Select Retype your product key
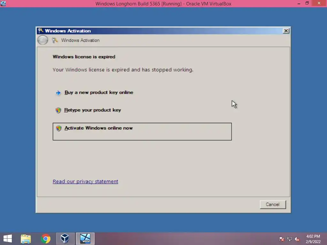Image resolution: width=327 pixels, height=245 pixels. click(x=93, y=110)
